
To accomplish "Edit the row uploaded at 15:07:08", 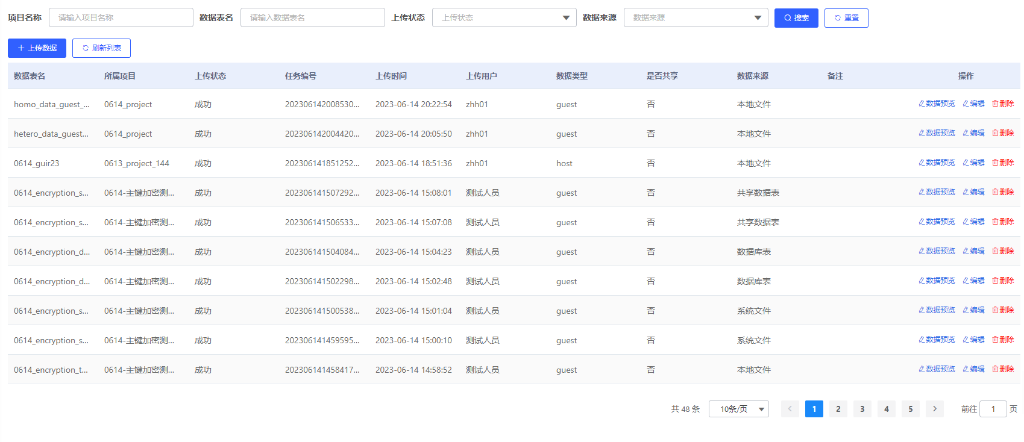I will [973, 222].
